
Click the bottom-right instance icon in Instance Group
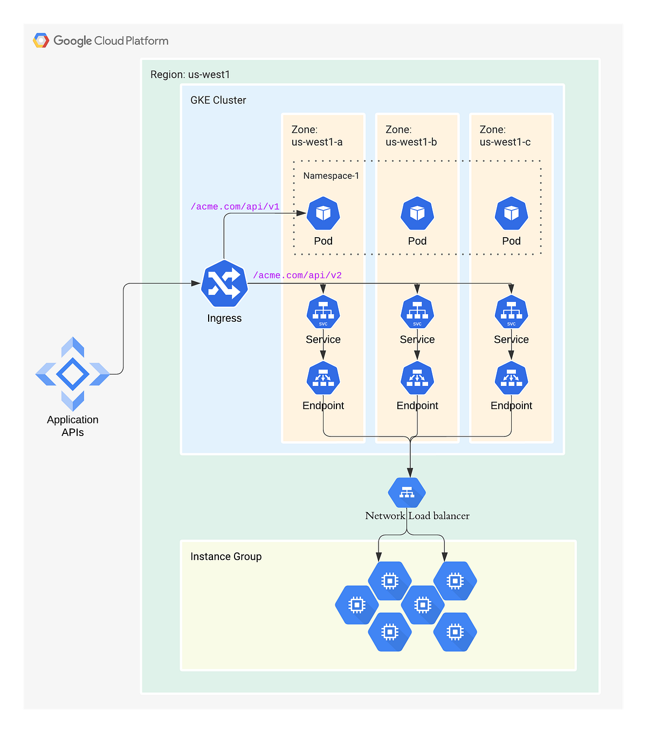point(456,632)
